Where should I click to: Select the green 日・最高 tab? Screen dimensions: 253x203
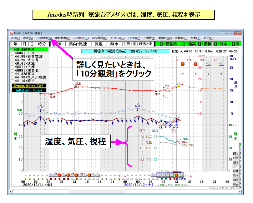click(189, 44)
